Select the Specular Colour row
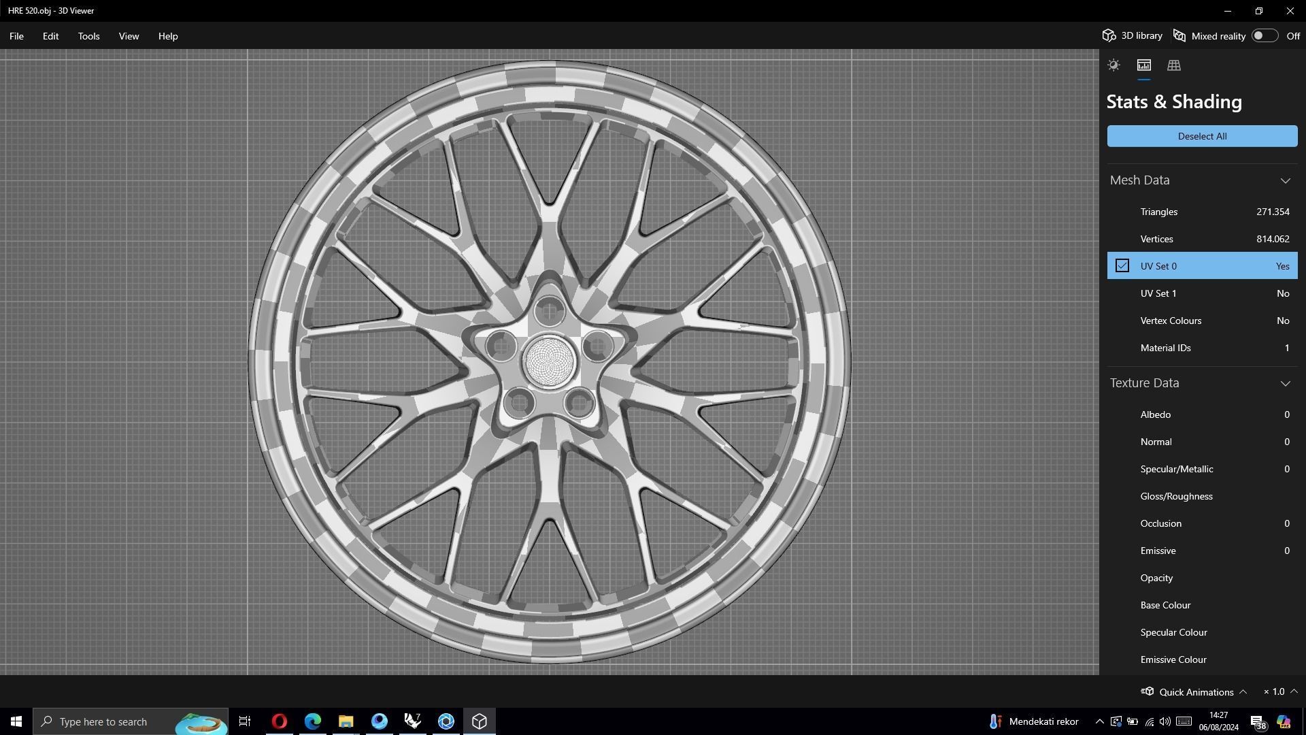This screenshot has height=735, width=1306. click(x=1202, y=632)
